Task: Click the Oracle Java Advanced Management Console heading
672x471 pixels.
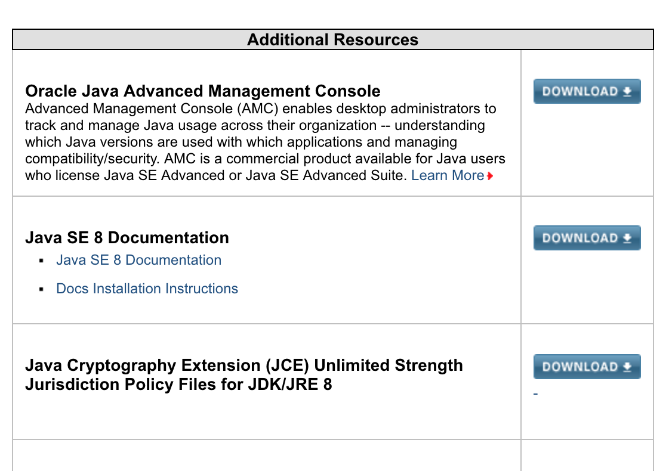Action: click(202, 91)
